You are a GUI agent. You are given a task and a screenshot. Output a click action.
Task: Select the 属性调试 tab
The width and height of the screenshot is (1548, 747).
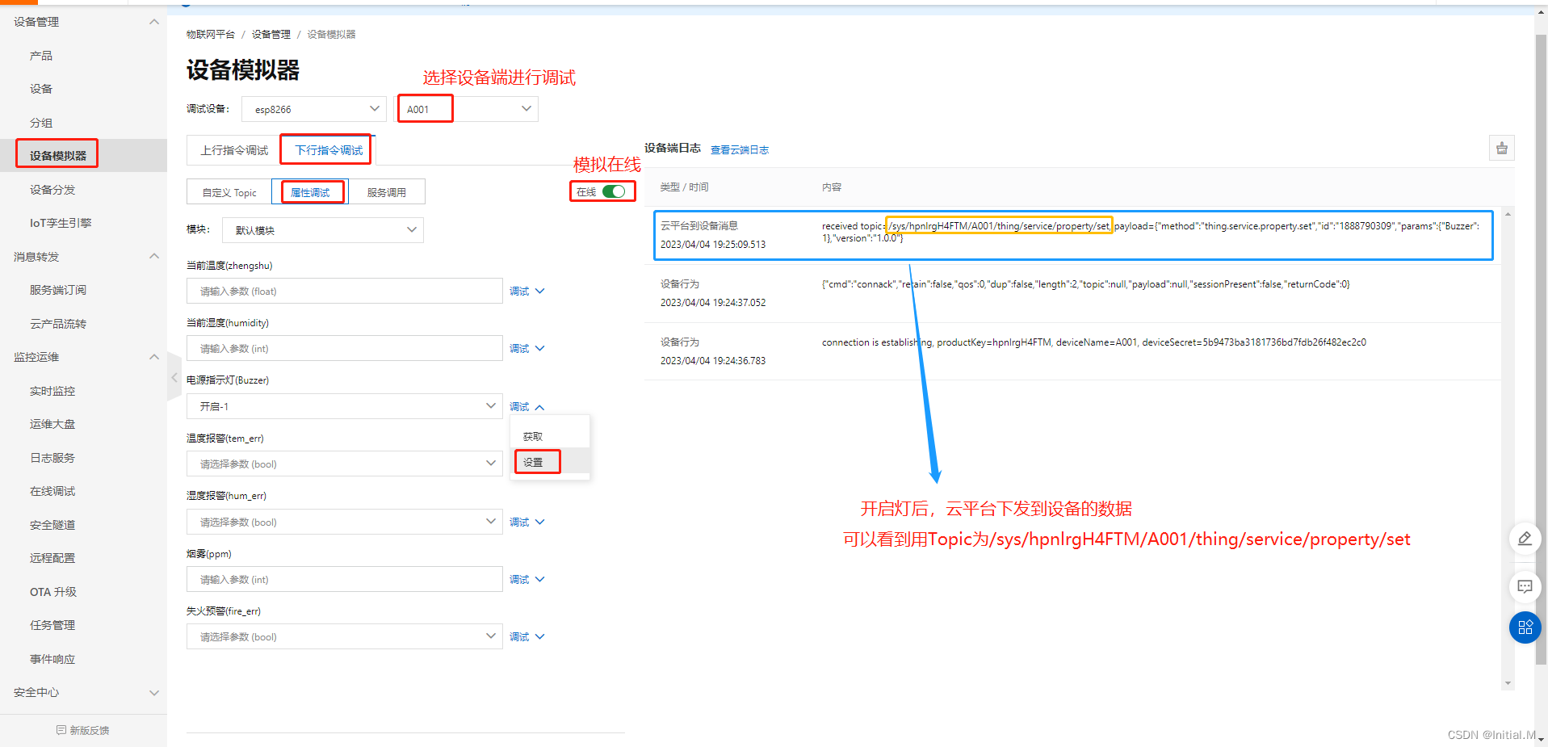(x=310, y=192)
